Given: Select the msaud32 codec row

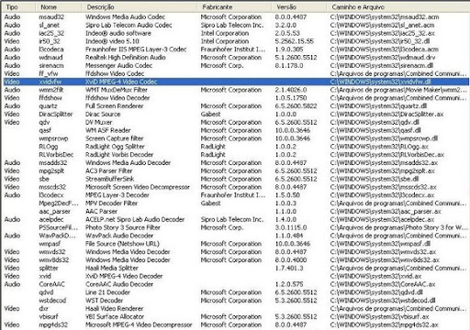Looking at the screenshot, I should coord(236,17).
